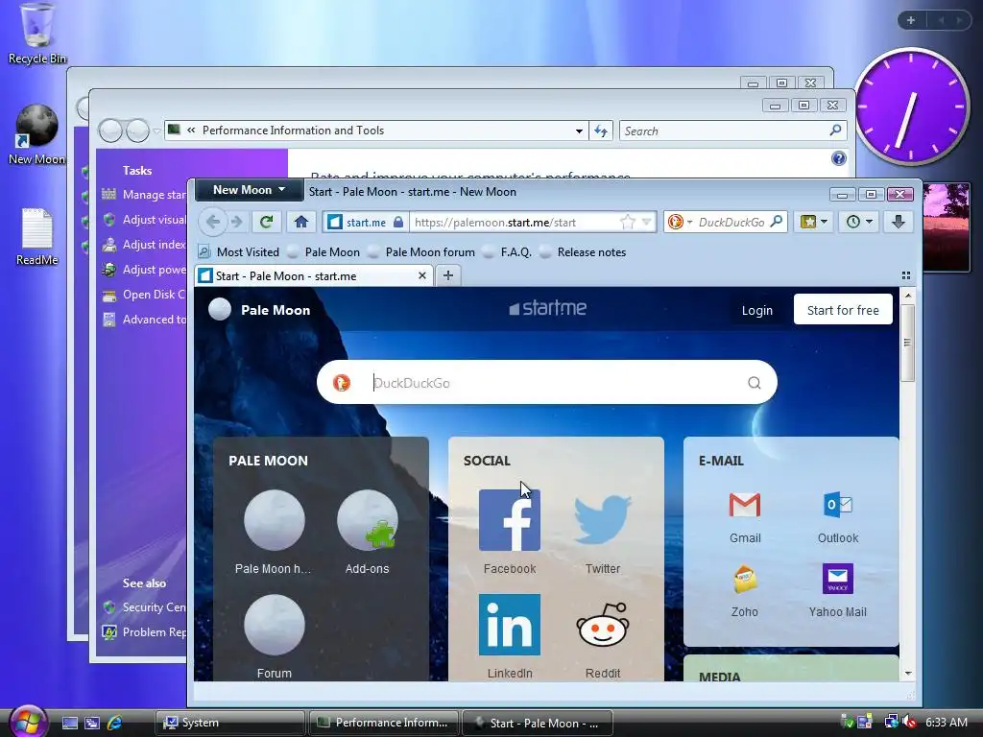Switch to Performance Inform... taskbar button

click(x=384, y=723)
